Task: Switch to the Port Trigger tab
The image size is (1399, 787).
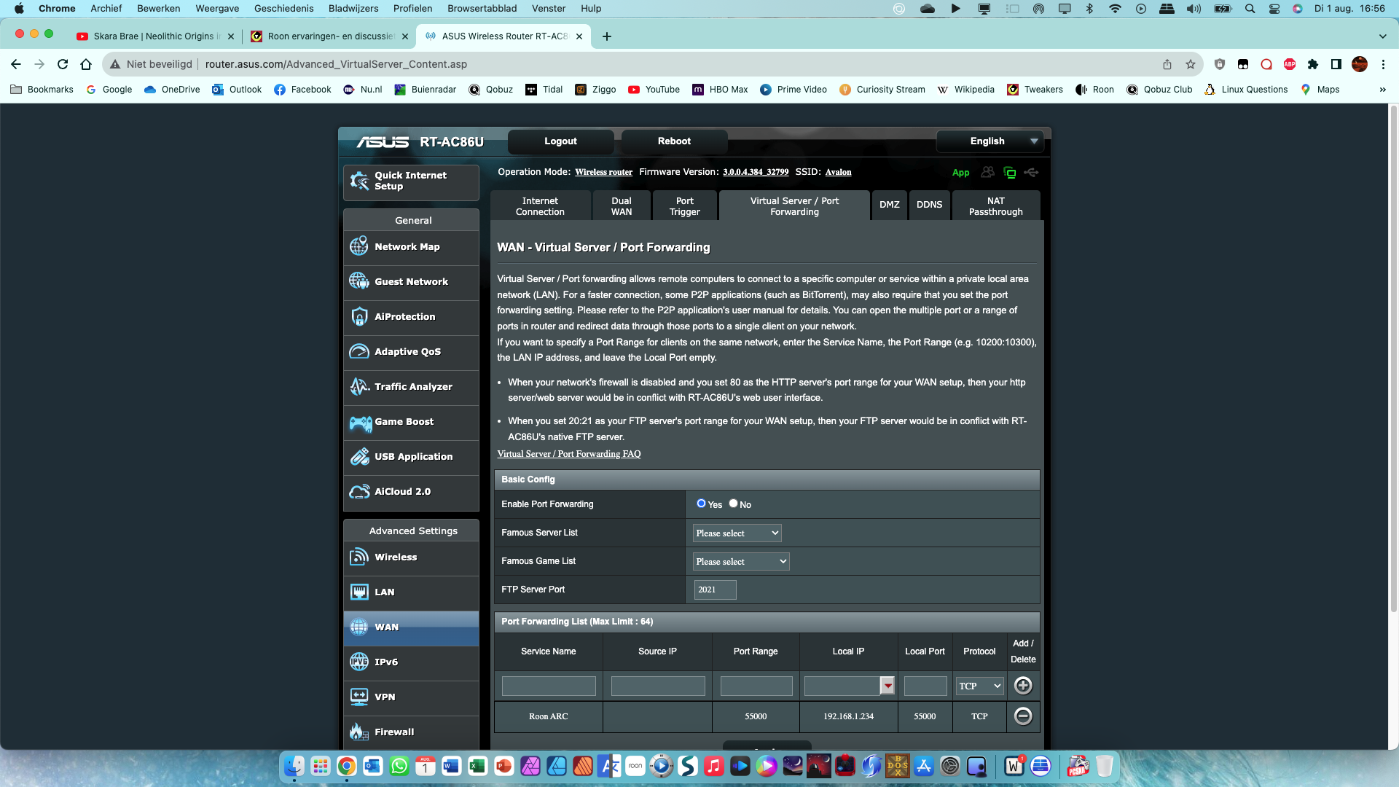Action: tap(684, 206)
